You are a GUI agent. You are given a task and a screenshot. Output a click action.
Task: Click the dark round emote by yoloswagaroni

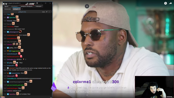(20, 32)
